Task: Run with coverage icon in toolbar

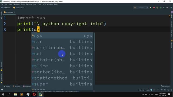Action: click(157, 8)
